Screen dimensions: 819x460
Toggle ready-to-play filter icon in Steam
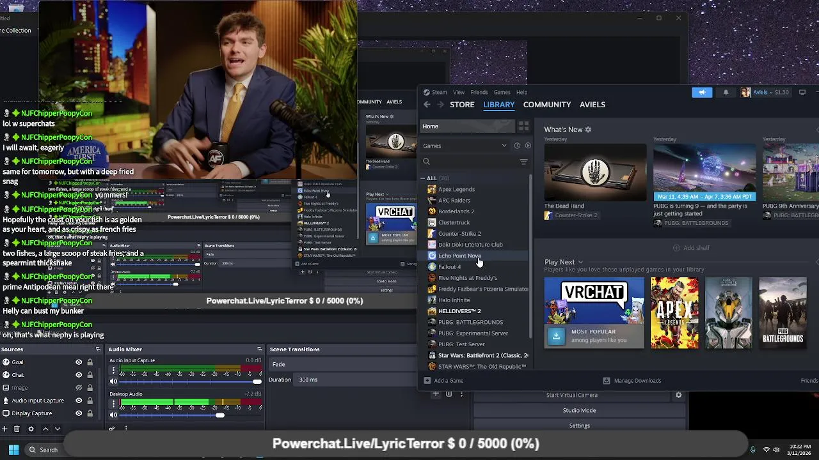click(528, 146)
